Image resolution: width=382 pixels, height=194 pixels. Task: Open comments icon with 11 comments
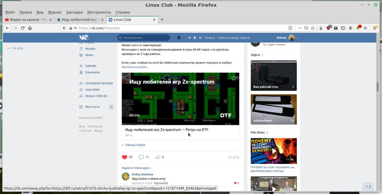pos(141,157)
